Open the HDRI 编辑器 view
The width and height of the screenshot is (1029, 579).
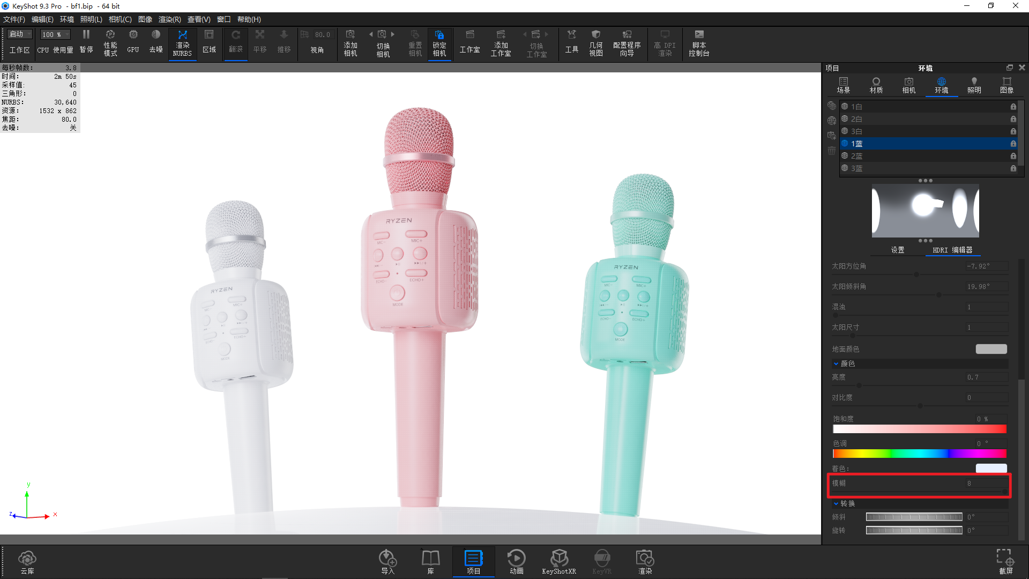pos(953,250)
